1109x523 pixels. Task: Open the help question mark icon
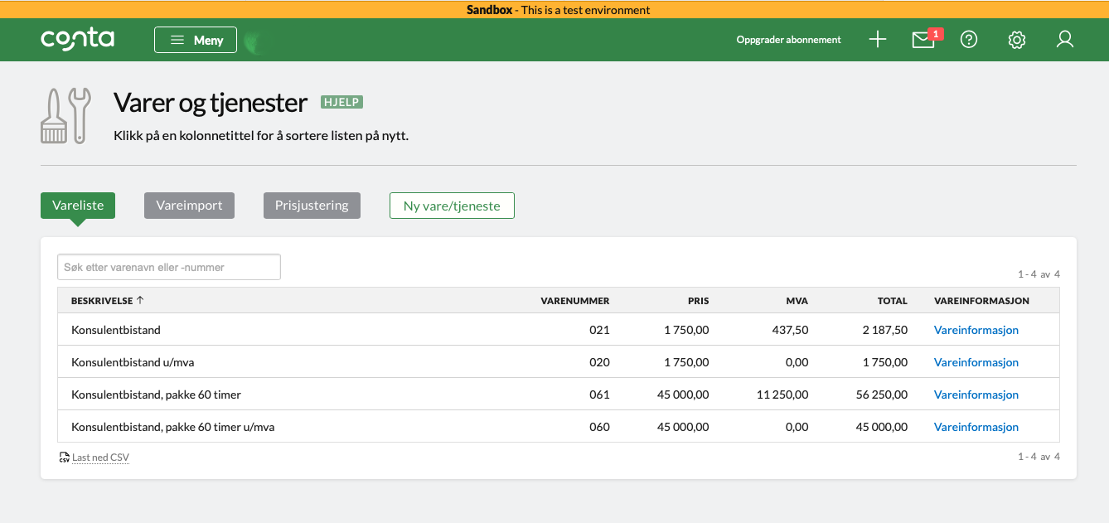968,40
